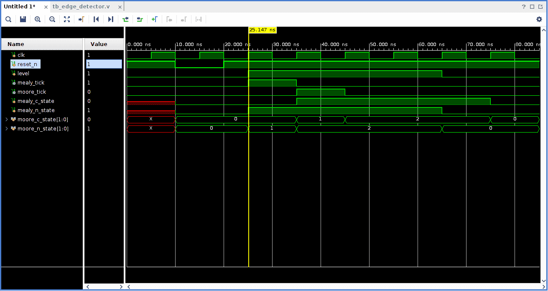Zoom out of the waveform
548x291 pixels.
tap(52, 19)
